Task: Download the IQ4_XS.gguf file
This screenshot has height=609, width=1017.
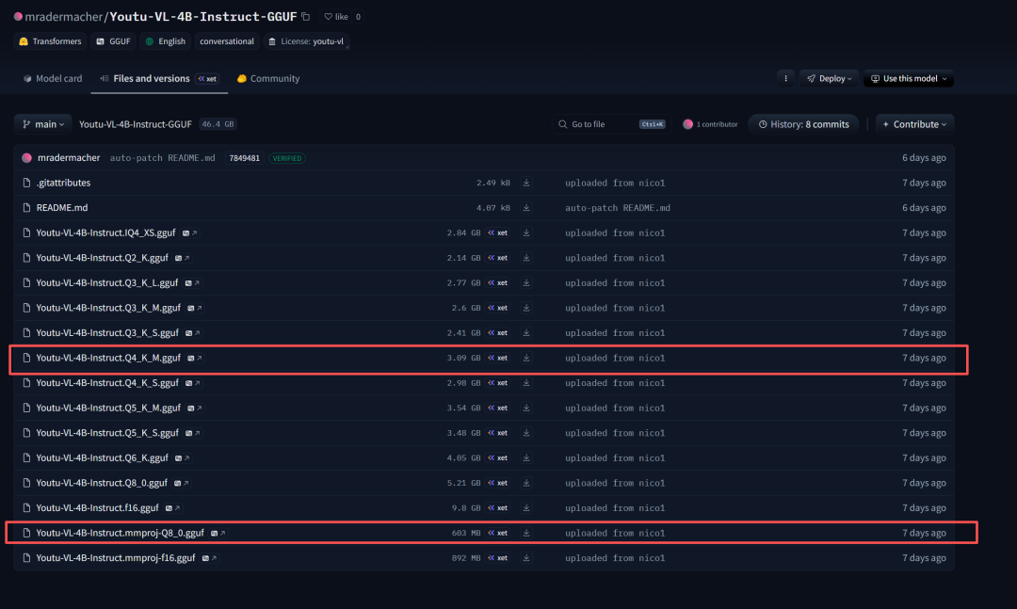Action: 526,232
